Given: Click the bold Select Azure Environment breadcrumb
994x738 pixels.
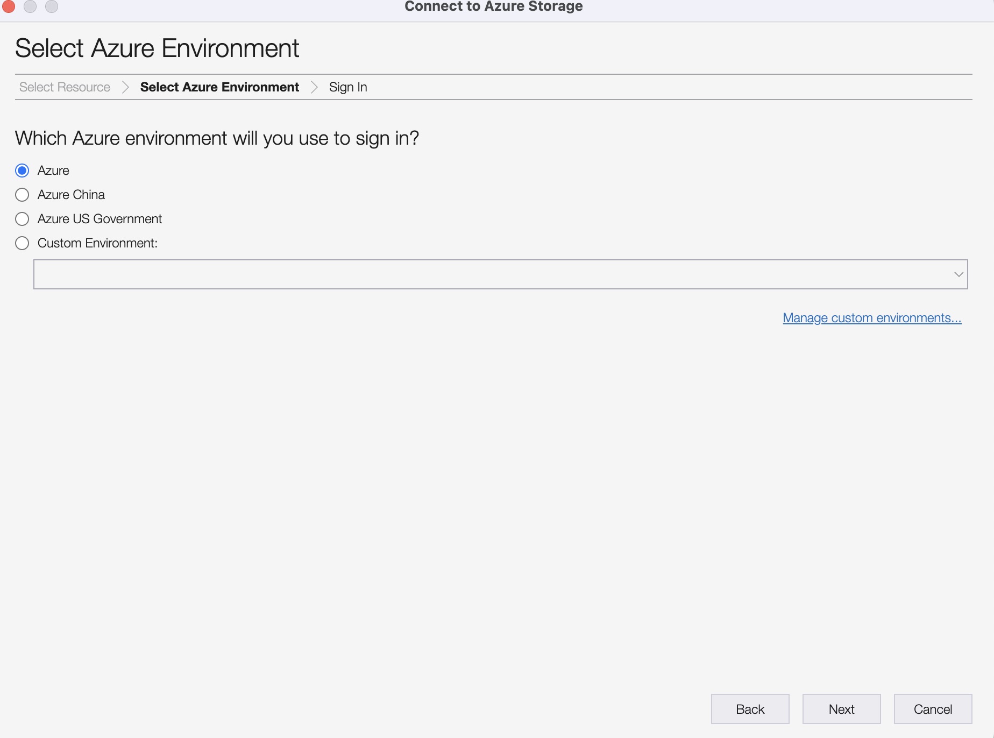Looking at the screenshot, I should pyautogui.click(x=219, y=87).
